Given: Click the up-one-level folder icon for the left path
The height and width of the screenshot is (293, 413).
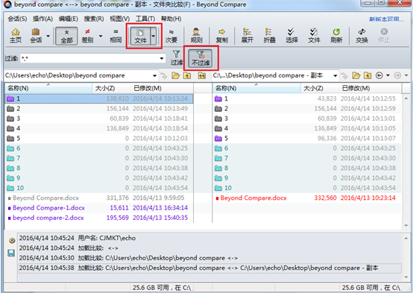Looking at the screenshot, I should pyautogui.click(x=187, y=76).
